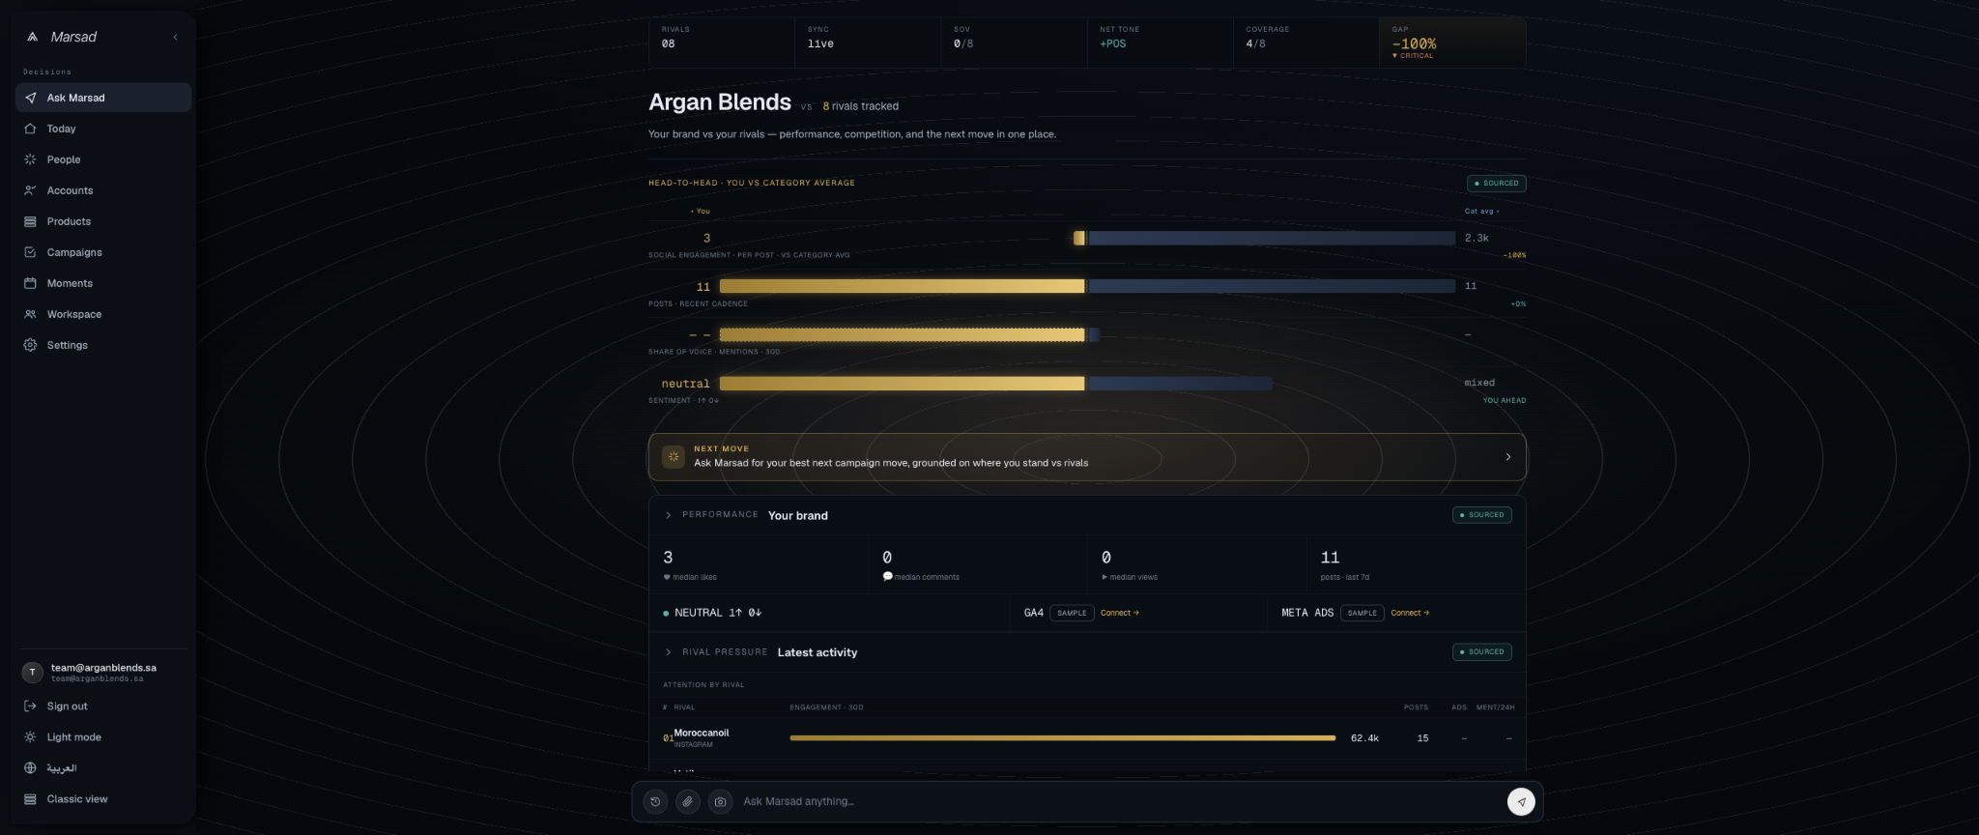Click the 2.3k category average value
Screen dimensions: 1979x835
pyautogui.click(x=1477, y=238)
